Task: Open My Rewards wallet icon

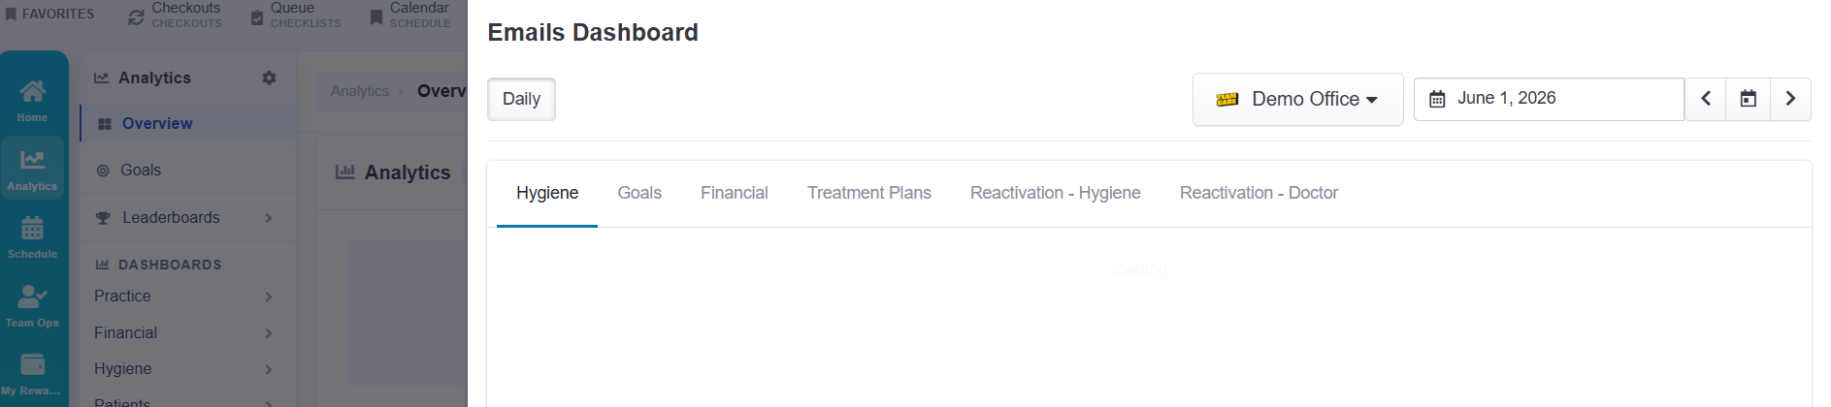Action: click(32, 374)
